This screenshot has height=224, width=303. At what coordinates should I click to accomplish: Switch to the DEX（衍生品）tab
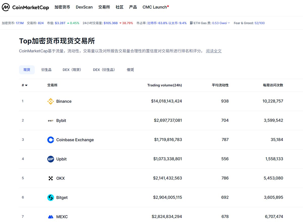pos(105,70)
